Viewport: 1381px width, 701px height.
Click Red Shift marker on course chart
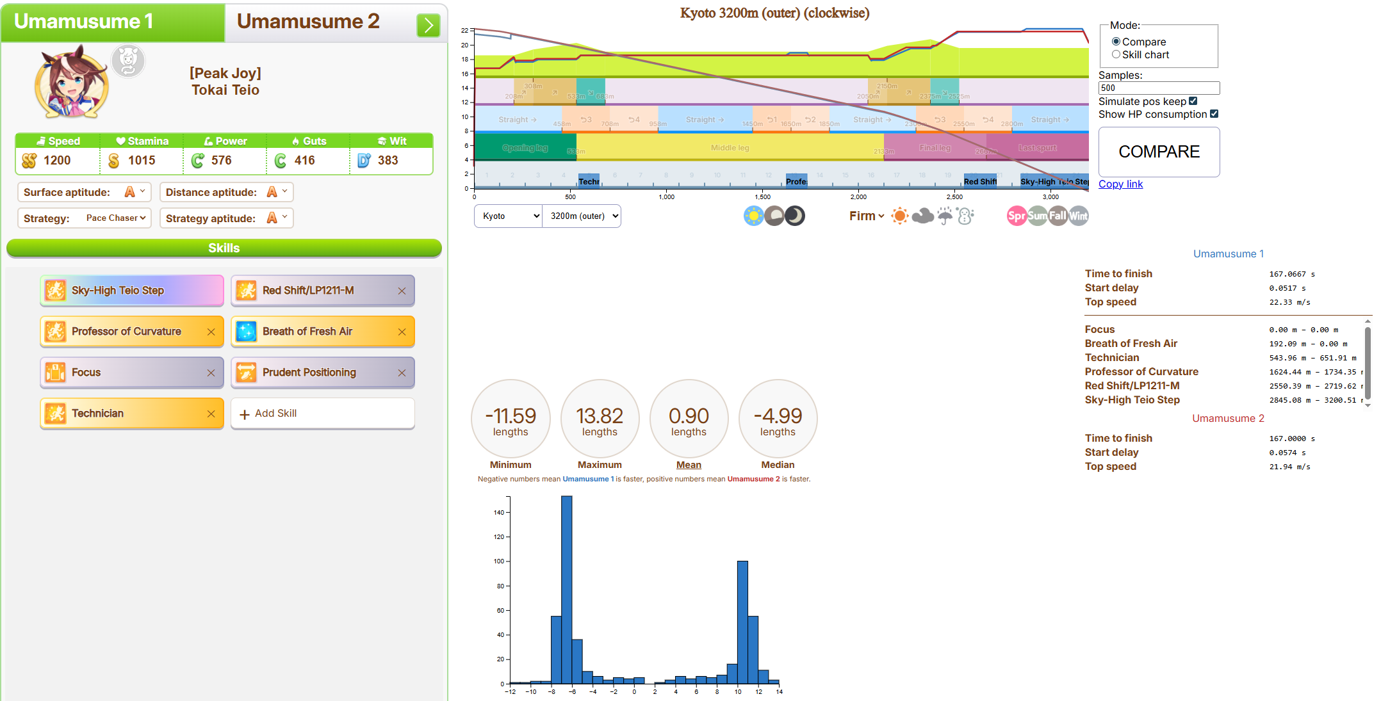tap(980, 181)
